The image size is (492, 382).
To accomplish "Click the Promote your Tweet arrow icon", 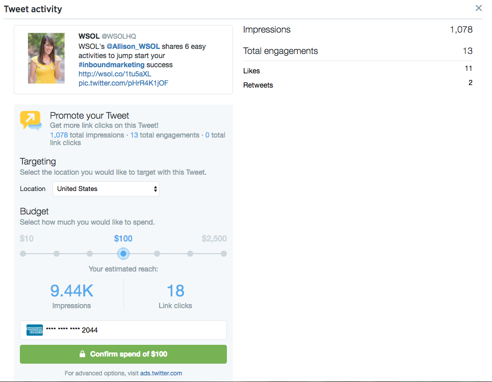I will click(x=31, y=120).
